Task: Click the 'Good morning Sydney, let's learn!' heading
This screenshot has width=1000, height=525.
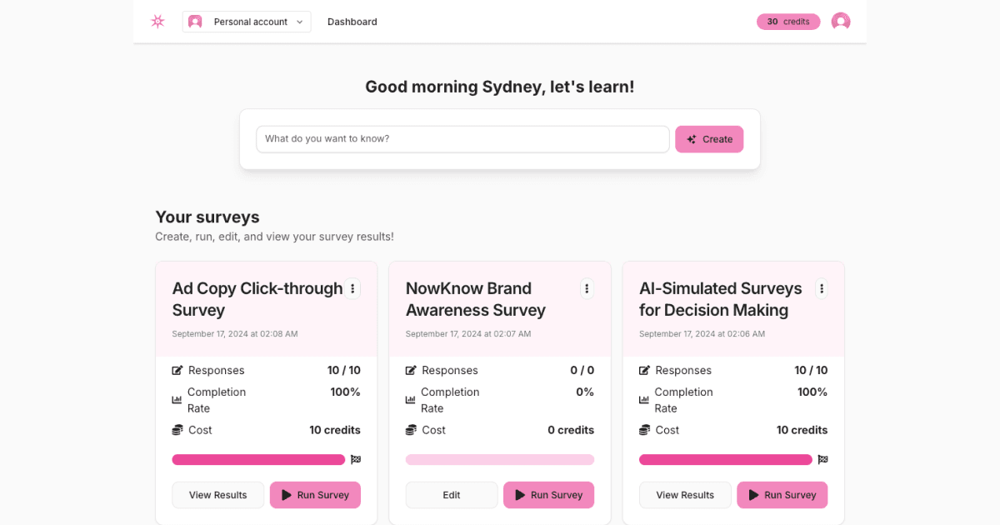Action: 500,87
